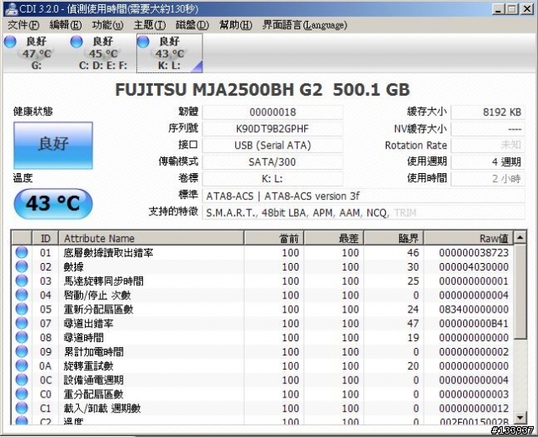
Task: Click the scrollbar up arrow in attribute list
Action: click(520, 237)
